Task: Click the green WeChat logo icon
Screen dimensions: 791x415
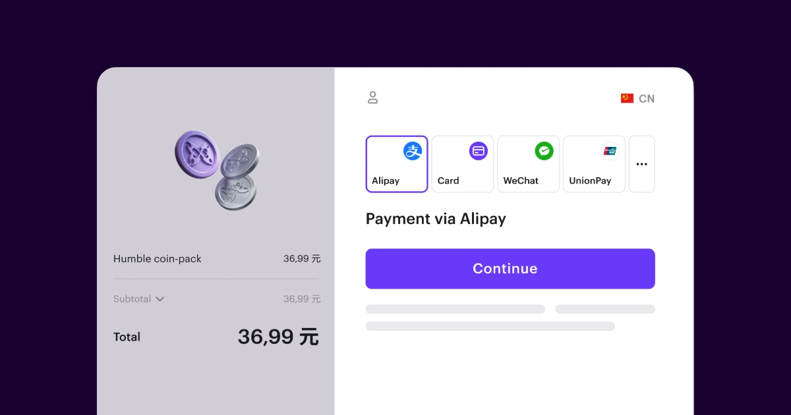Action: [x=544, y=151]
